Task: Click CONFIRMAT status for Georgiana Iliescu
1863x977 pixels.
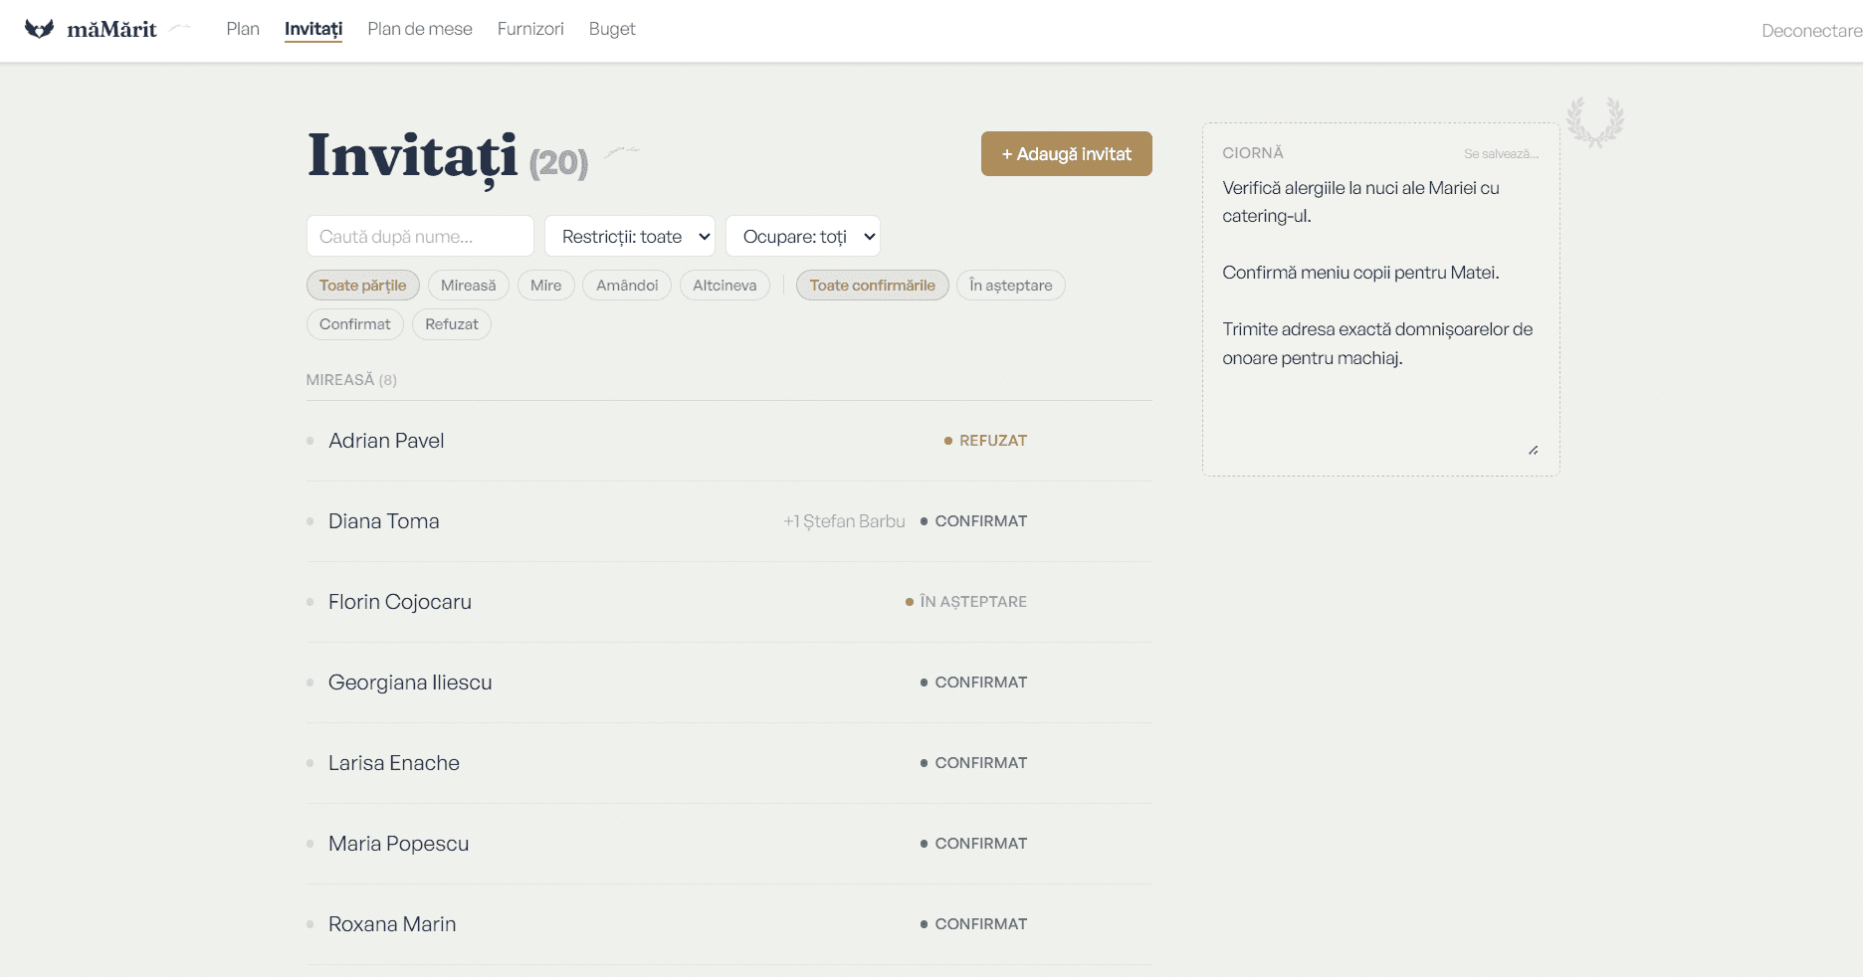Action: click(973, 683)
